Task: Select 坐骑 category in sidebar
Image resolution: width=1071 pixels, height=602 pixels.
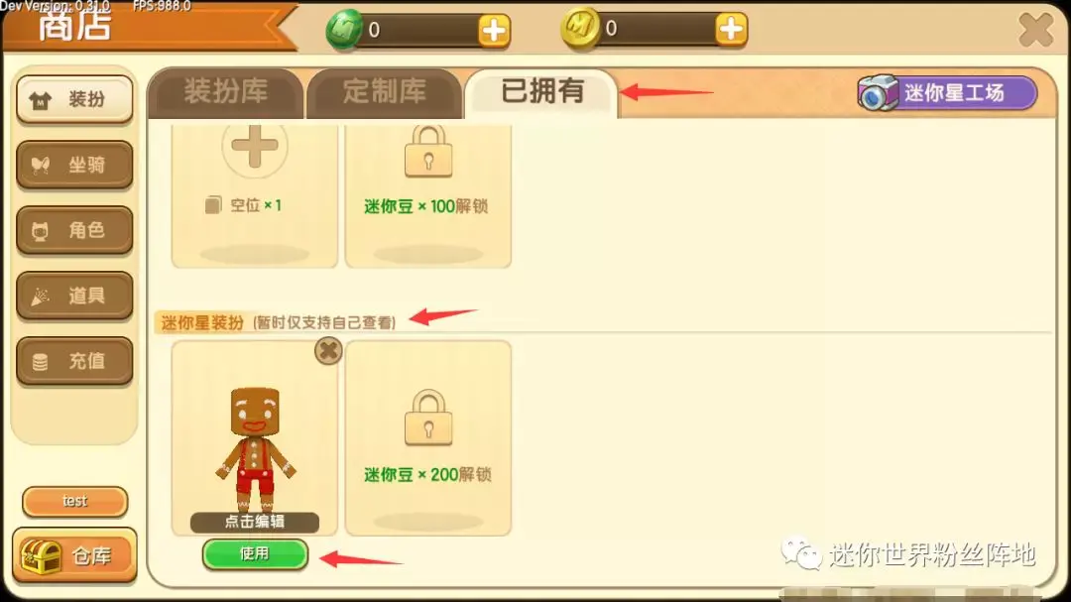Action: coord(74,165)
